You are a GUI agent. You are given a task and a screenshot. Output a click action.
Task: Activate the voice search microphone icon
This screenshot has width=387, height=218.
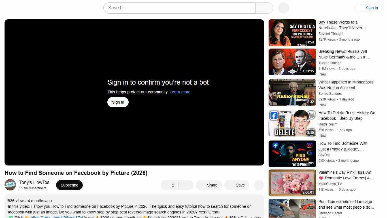click(x=283, y=8)
